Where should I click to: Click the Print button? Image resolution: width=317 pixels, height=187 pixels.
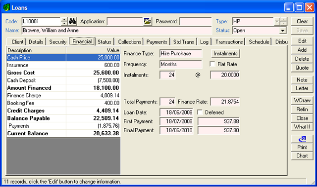coord(302,148)
